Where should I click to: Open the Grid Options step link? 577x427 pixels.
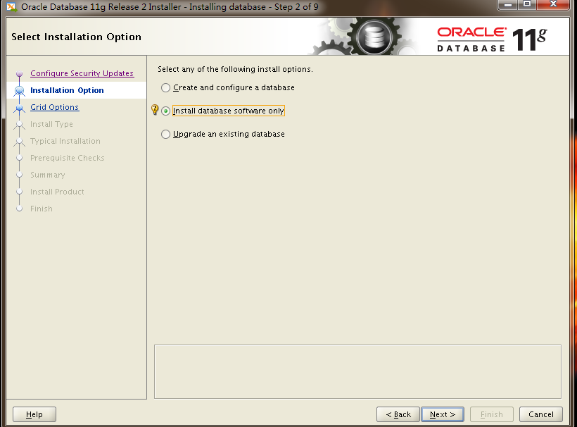tap(54, 107)
